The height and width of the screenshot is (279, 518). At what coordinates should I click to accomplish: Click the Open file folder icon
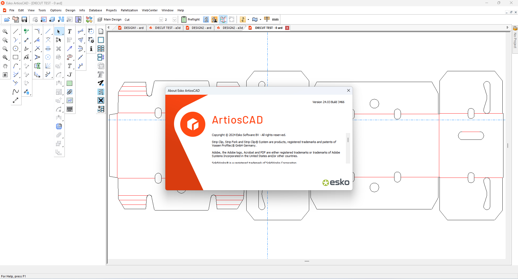point(7,19)
